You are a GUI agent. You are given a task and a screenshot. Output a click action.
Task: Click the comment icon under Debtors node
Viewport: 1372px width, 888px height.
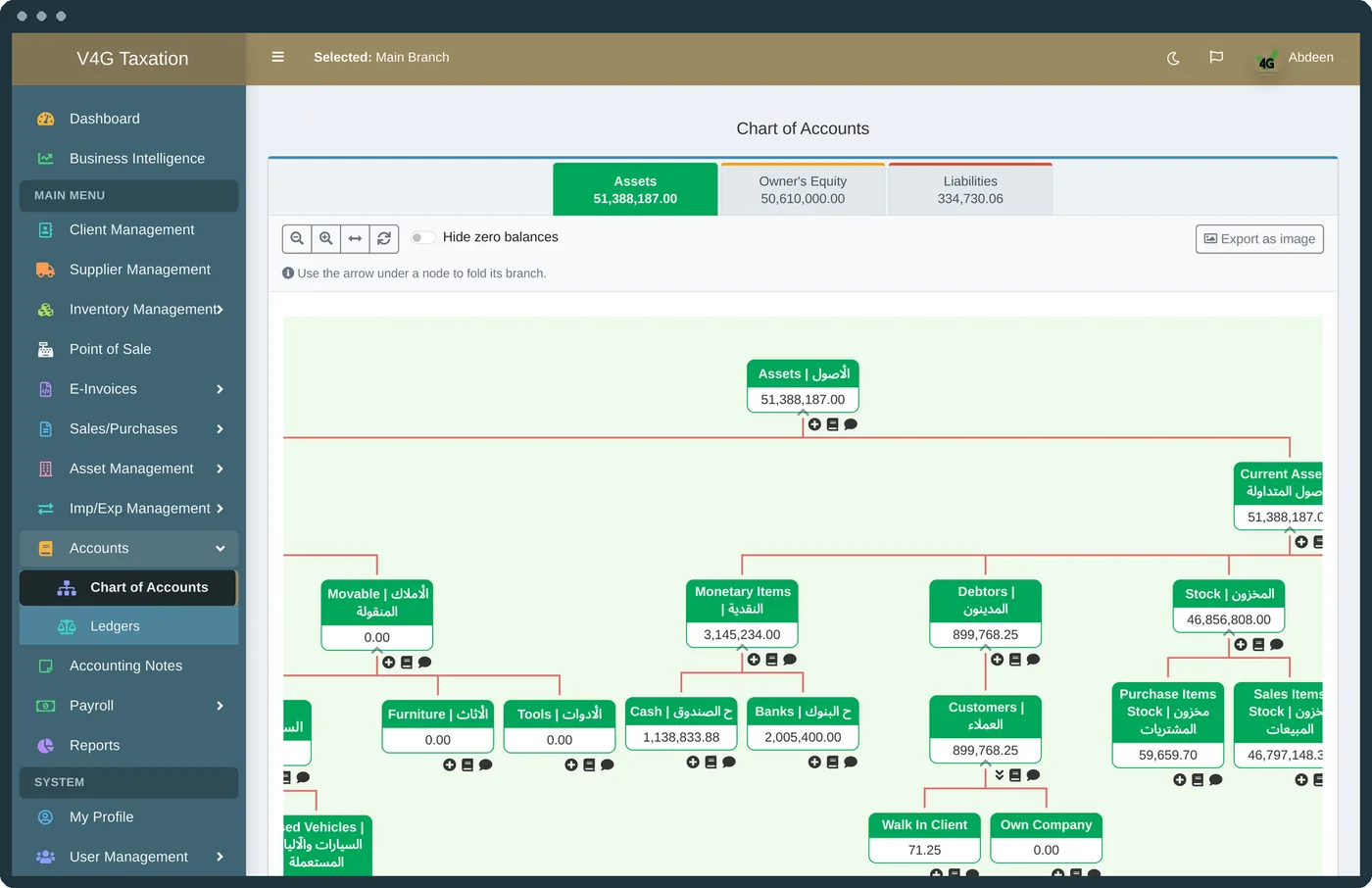point(1033,660)
